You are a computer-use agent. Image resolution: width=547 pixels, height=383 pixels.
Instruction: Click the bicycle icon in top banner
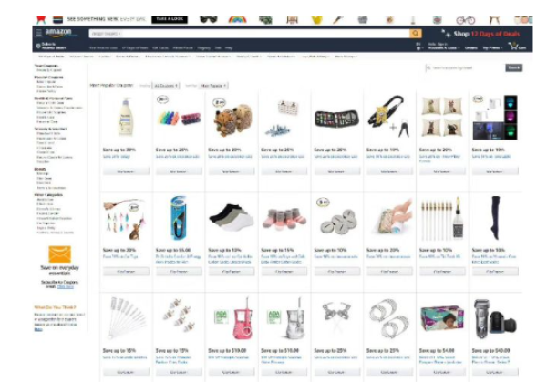click(466, 20)
